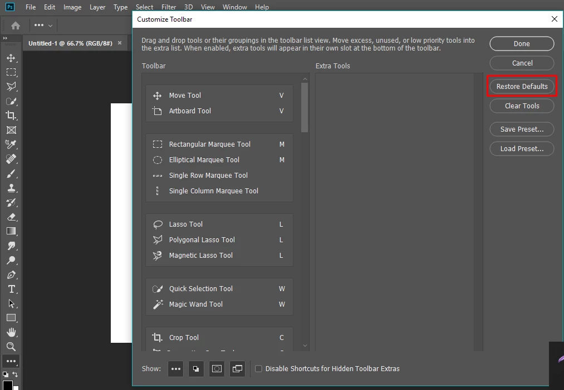
Task: Select Lasso Tool row in list
Action: pyautogui.click(x=219, y=224)
